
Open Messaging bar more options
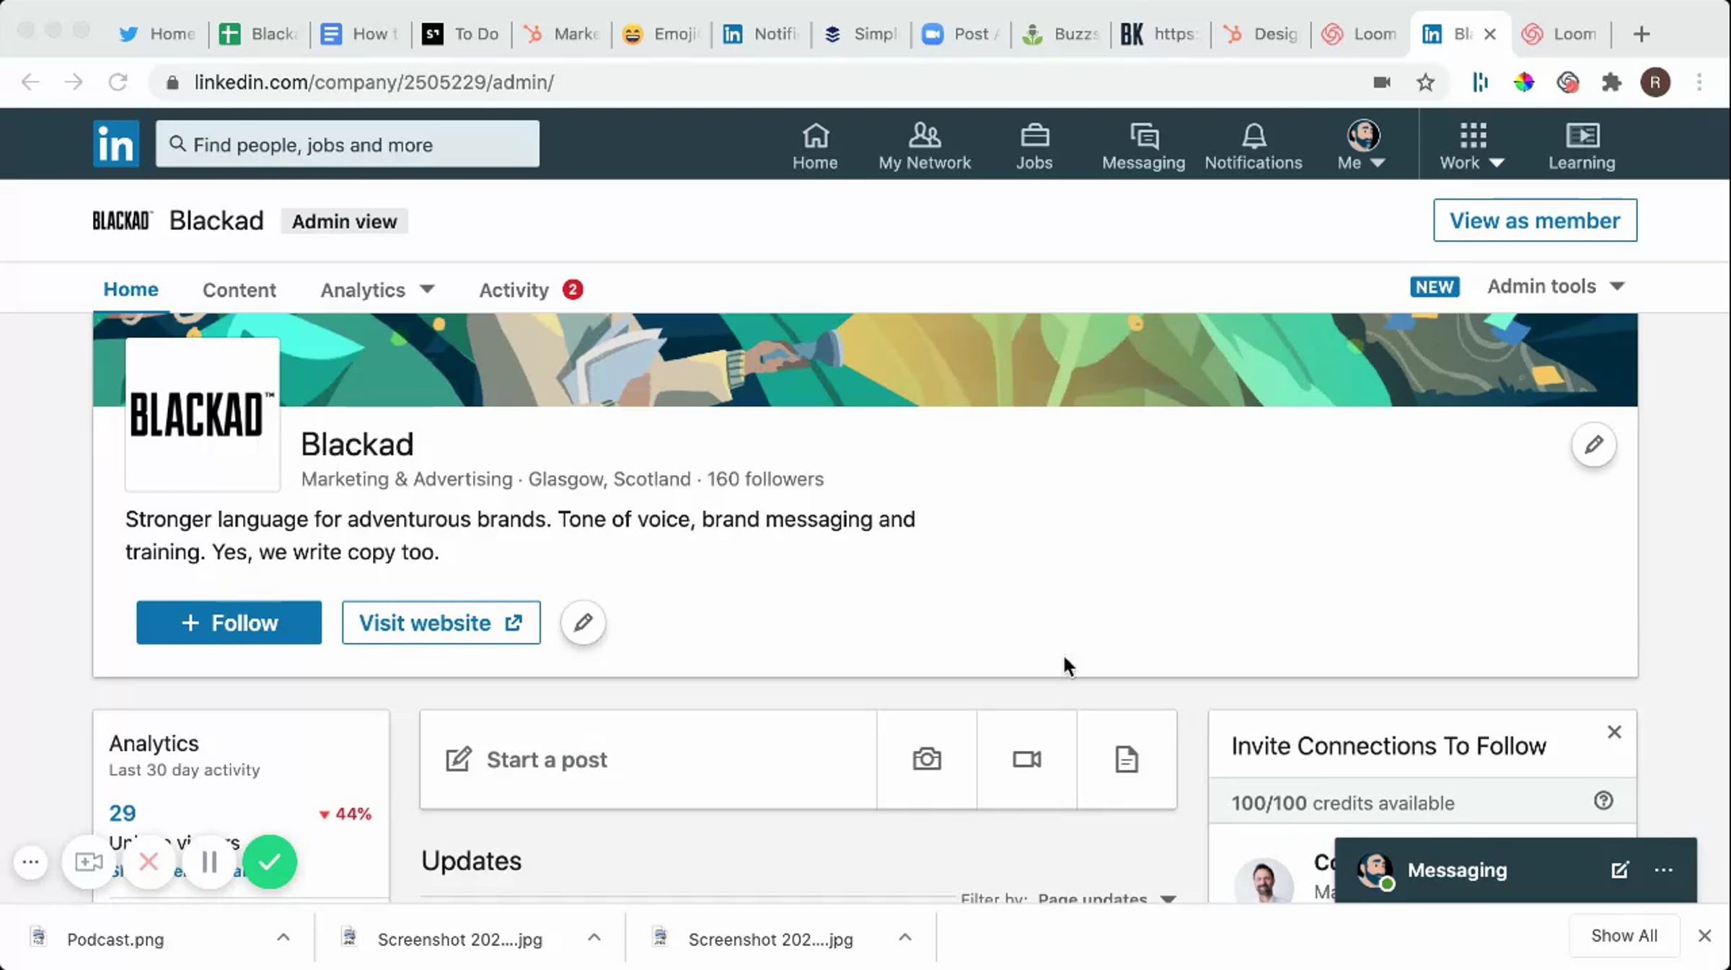(1663, 870)
